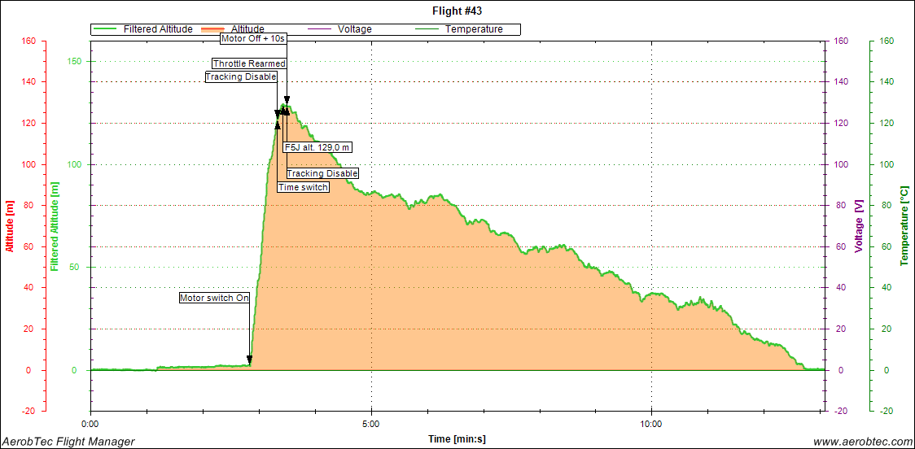
Task: Select the Time switch marker label
Action: [x=303, y=187]
